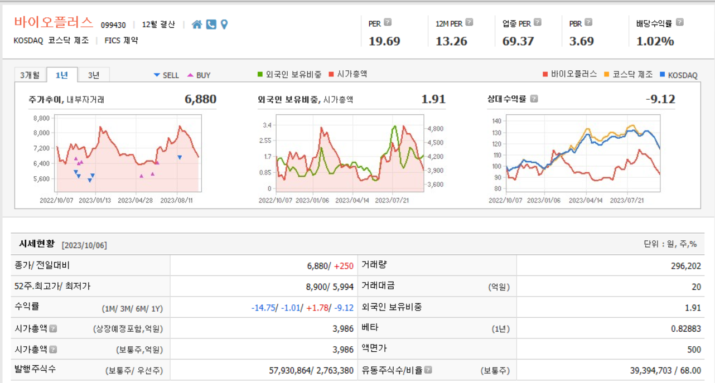Select the PBR value 3.69
This screenshot has width=715, height=383.
582,41
